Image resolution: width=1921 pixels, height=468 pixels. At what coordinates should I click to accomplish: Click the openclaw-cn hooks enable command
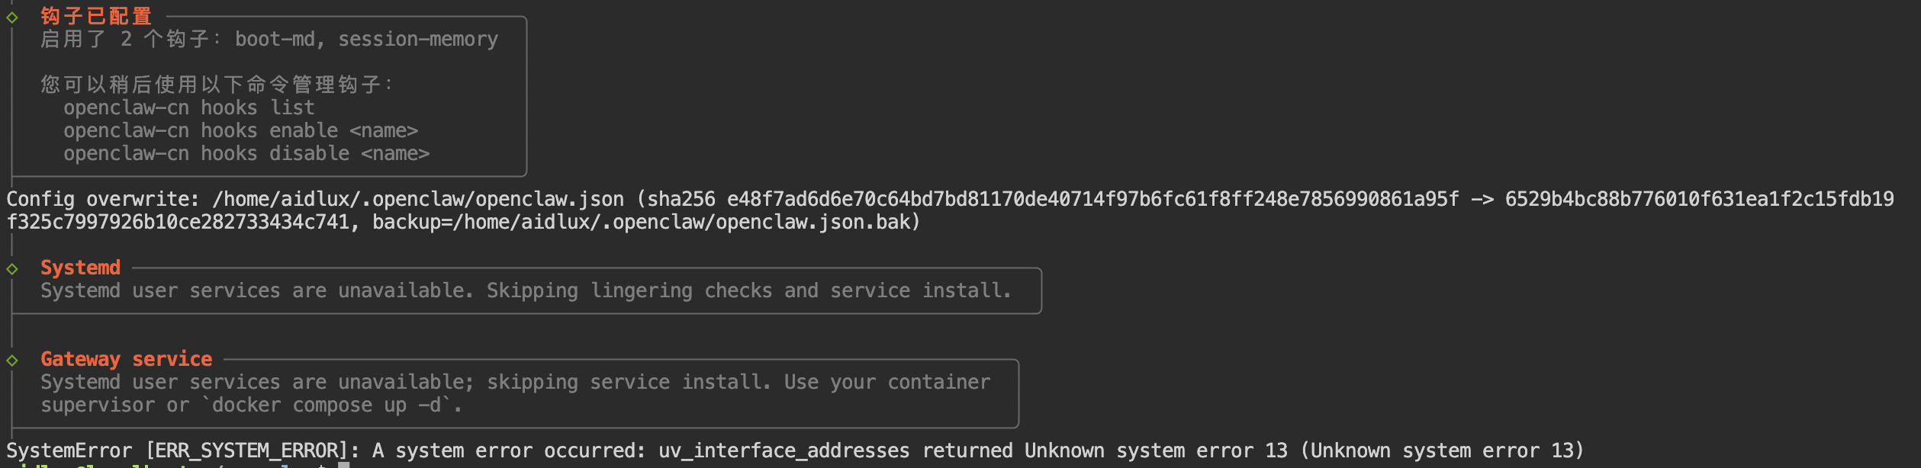coord(240,130)
